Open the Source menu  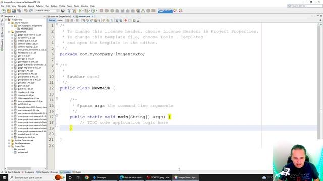click(x=31, y=6)
